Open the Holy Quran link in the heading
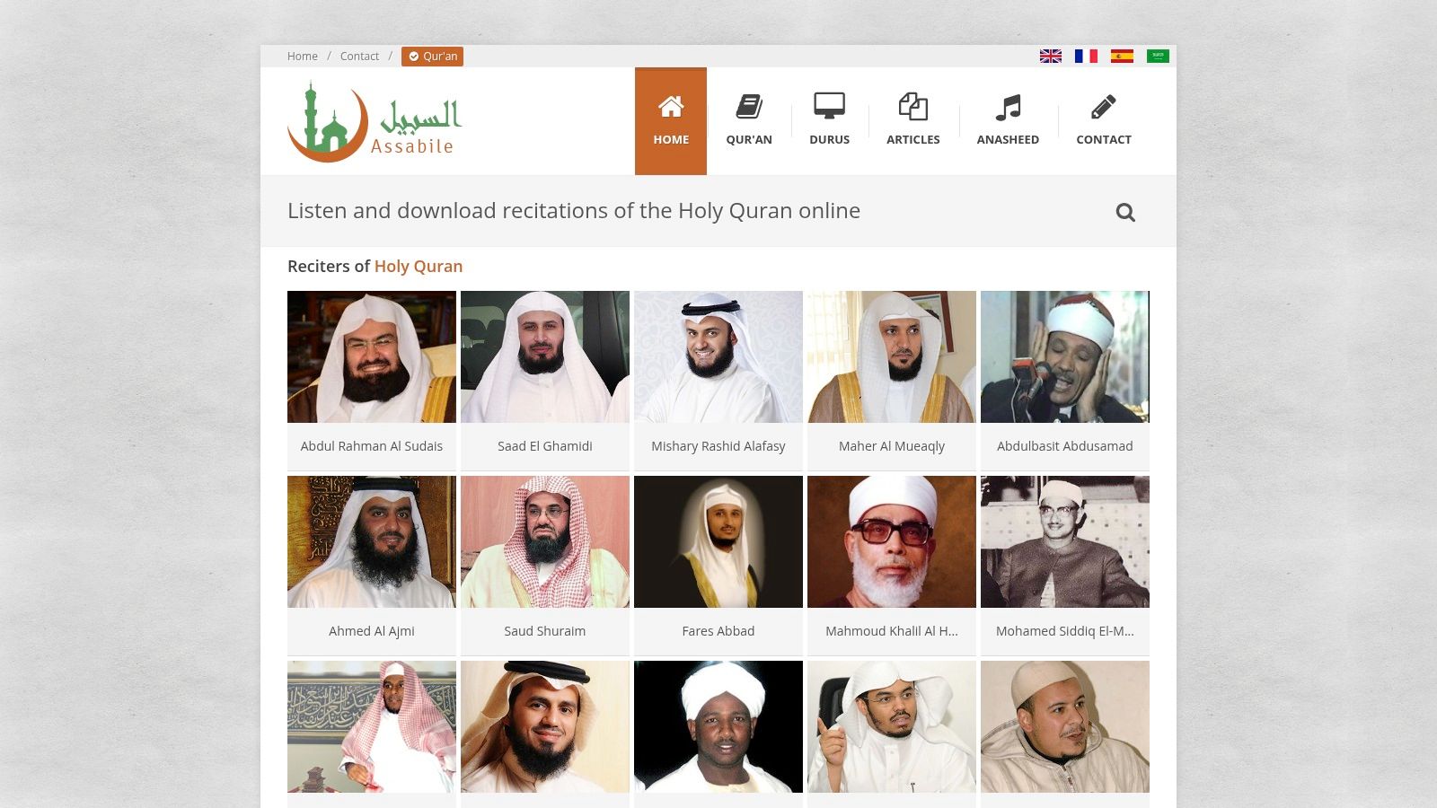The height and width of the screenshot is (808, 1437). (x=419, y=266)
